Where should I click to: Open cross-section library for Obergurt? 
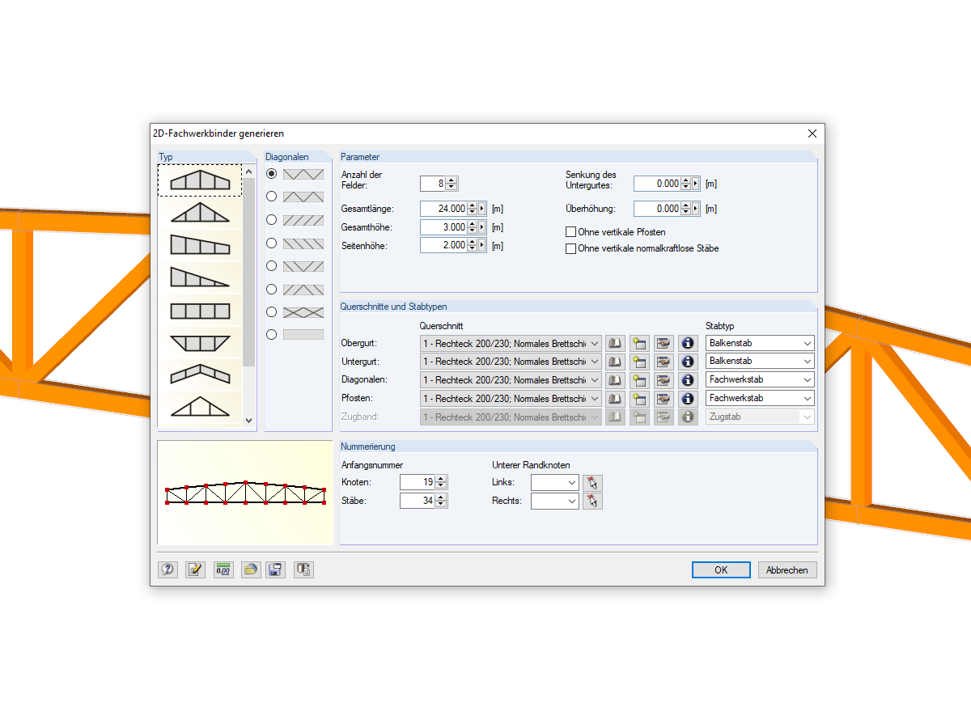pos(616,343)
